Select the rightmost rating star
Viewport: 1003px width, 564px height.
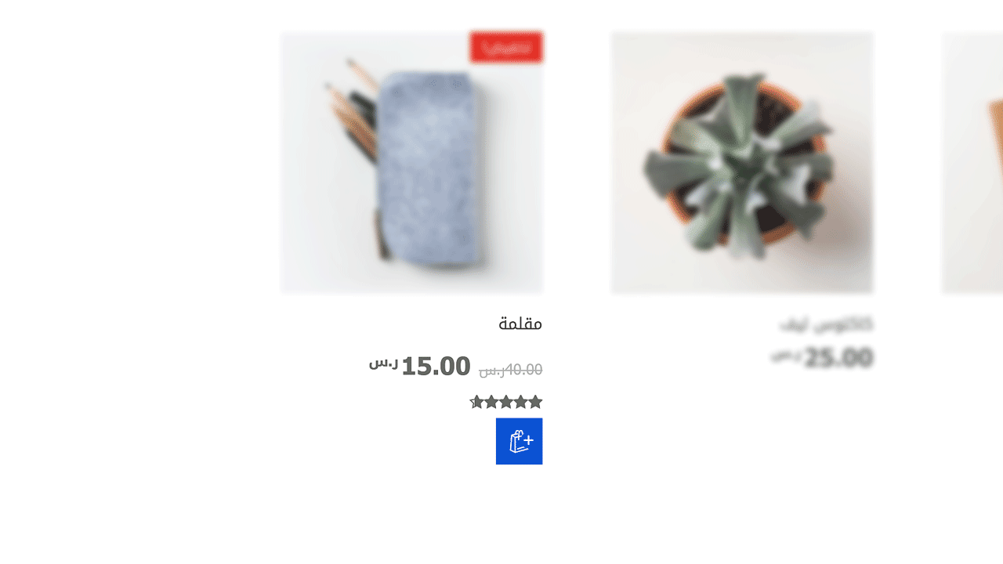[535, 402]
